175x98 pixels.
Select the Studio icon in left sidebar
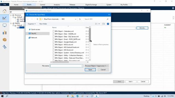pyautogui.click(x=5, y=18)
